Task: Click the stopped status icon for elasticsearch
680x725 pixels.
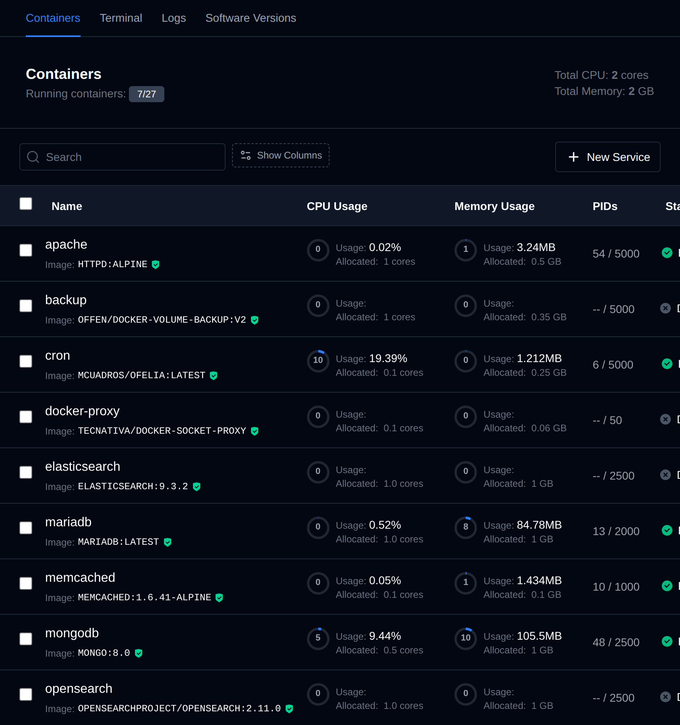Action: click(x=665, y=475)
